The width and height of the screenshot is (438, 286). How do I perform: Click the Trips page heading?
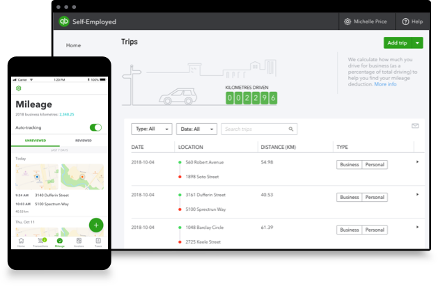tap(130, 42)
